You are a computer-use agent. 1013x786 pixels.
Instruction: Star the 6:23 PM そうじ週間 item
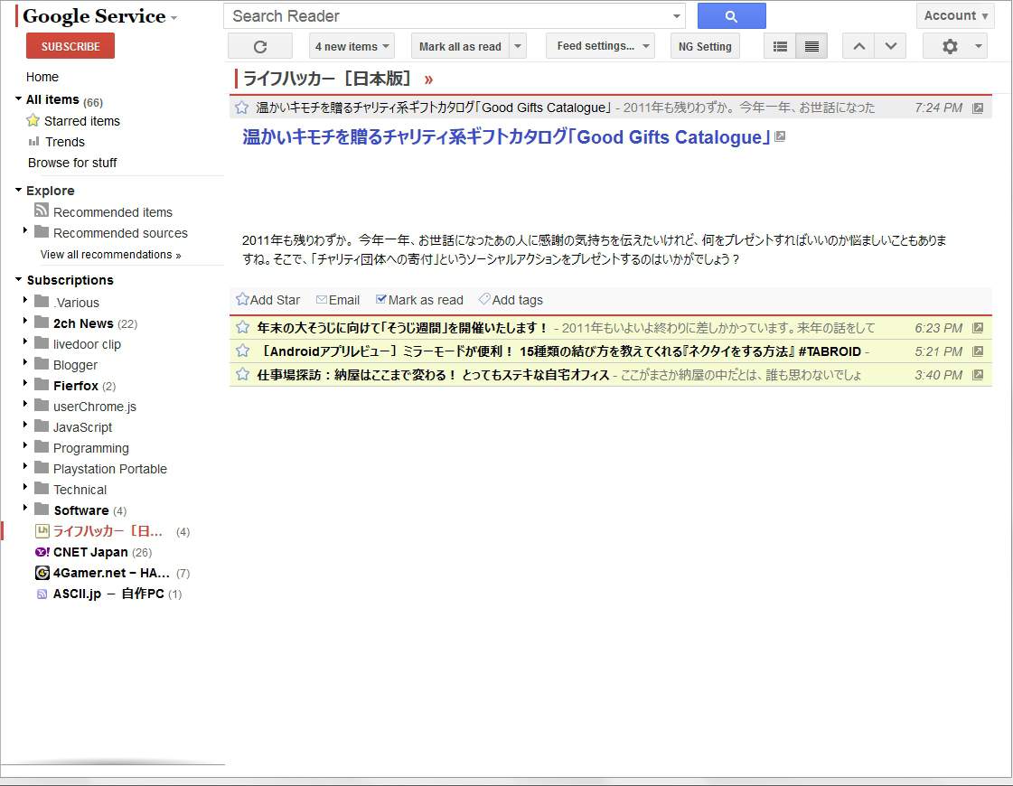[242, 327]
